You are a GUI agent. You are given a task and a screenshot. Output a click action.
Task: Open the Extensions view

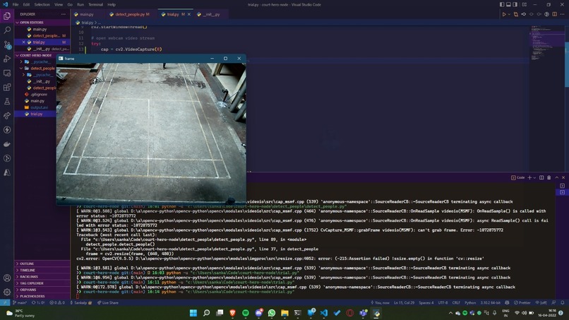[x=7, y=87]
